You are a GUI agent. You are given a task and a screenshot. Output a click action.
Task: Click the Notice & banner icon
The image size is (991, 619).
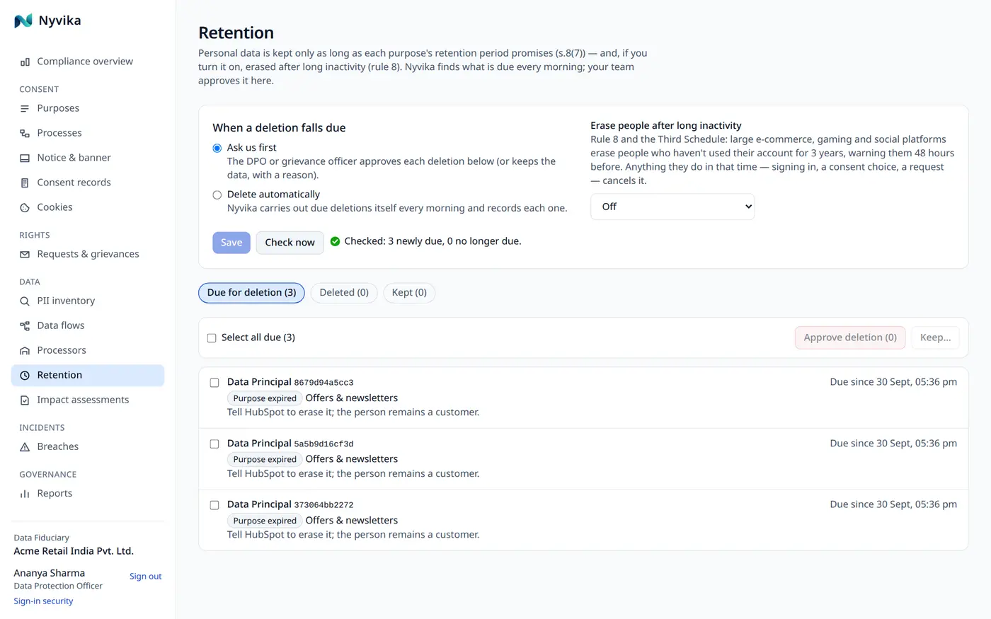tap(25, 158)
